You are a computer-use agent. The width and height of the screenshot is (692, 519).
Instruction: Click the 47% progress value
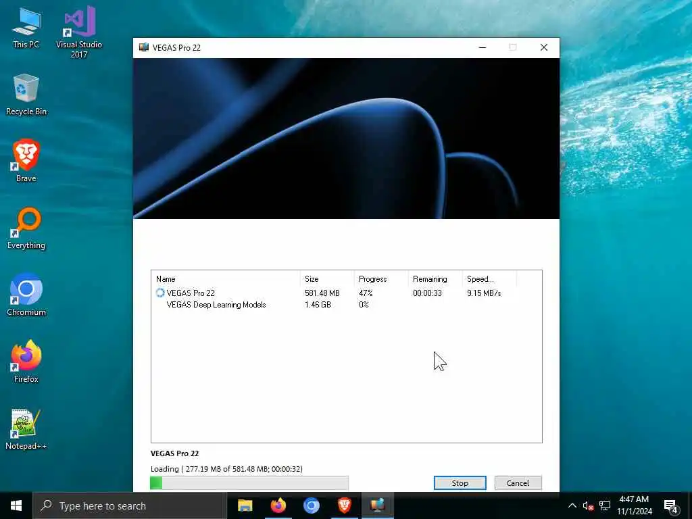click(x=366, y=293)
